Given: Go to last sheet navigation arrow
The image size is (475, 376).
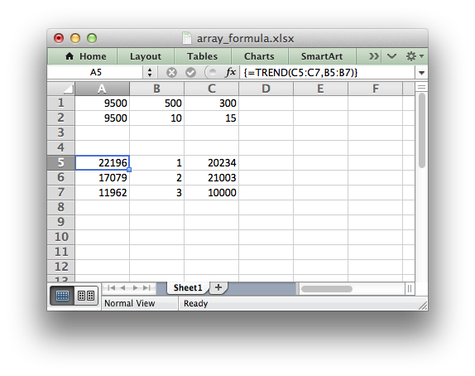Looking at the screenshot, I should pos(147,287).
